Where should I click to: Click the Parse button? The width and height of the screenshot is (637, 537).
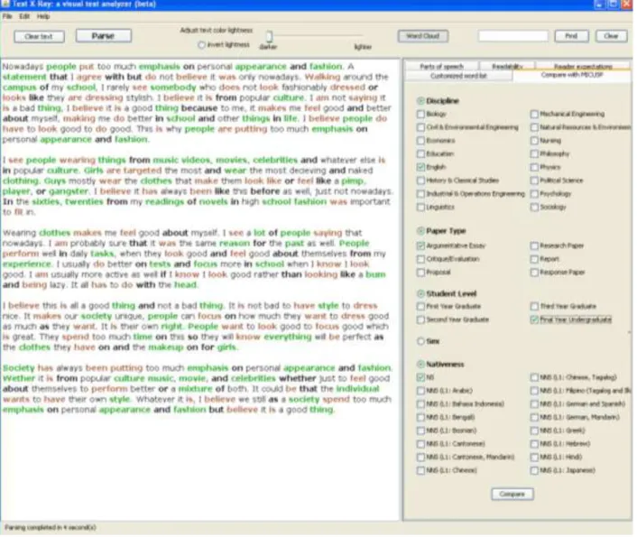104,36
